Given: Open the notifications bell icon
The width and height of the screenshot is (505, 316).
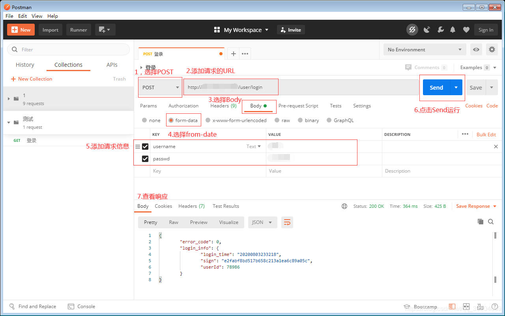Looking at the screenshot, I should [x=453, y=30].
